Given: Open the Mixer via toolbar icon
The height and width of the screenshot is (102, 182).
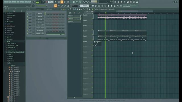Looking at the screenshot, I should point(102,6).
